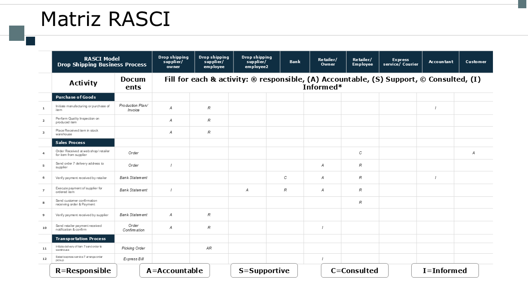Select the "Express service/ Courier" column header
The image size is (528, 297).
401,62
